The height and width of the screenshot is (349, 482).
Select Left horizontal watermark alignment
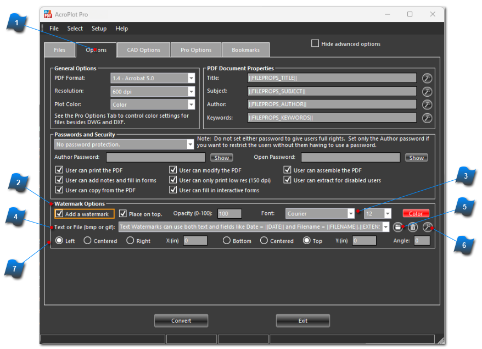coord(59,240)
